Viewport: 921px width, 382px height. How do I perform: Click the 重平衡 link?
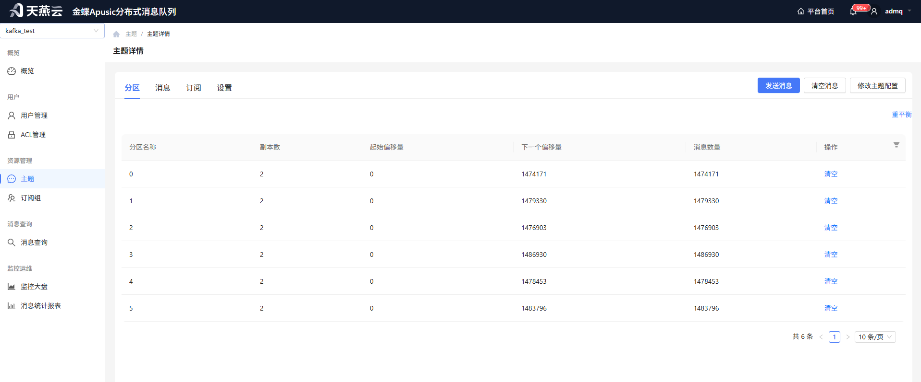click(902, 115)
